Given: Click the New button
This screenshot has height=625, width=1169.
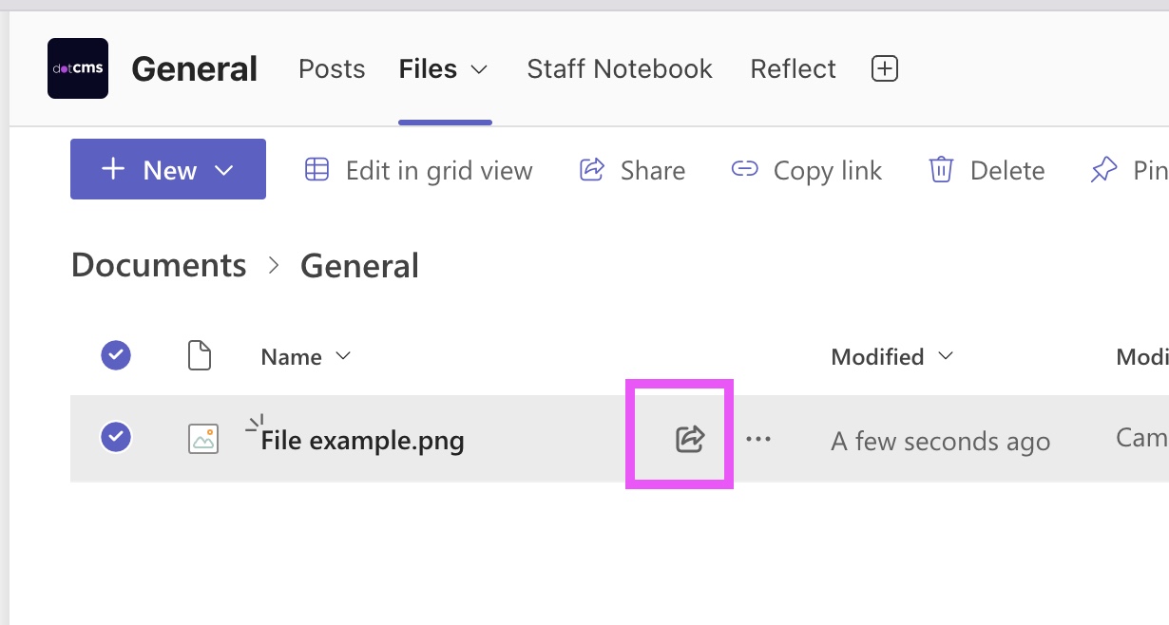Looking at the screenshot, I should point(167,171).
